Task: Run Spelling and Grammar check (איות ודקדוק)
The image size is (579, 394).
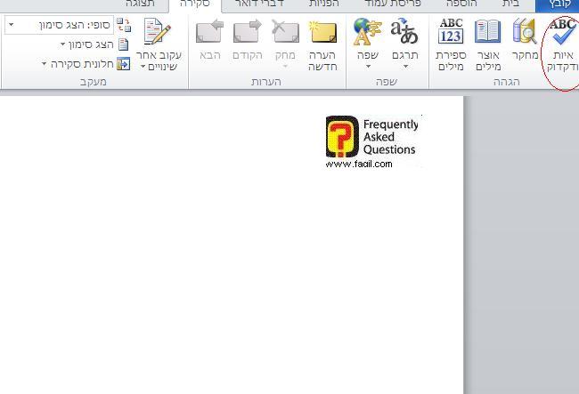Action: click(x=561, y=44)
